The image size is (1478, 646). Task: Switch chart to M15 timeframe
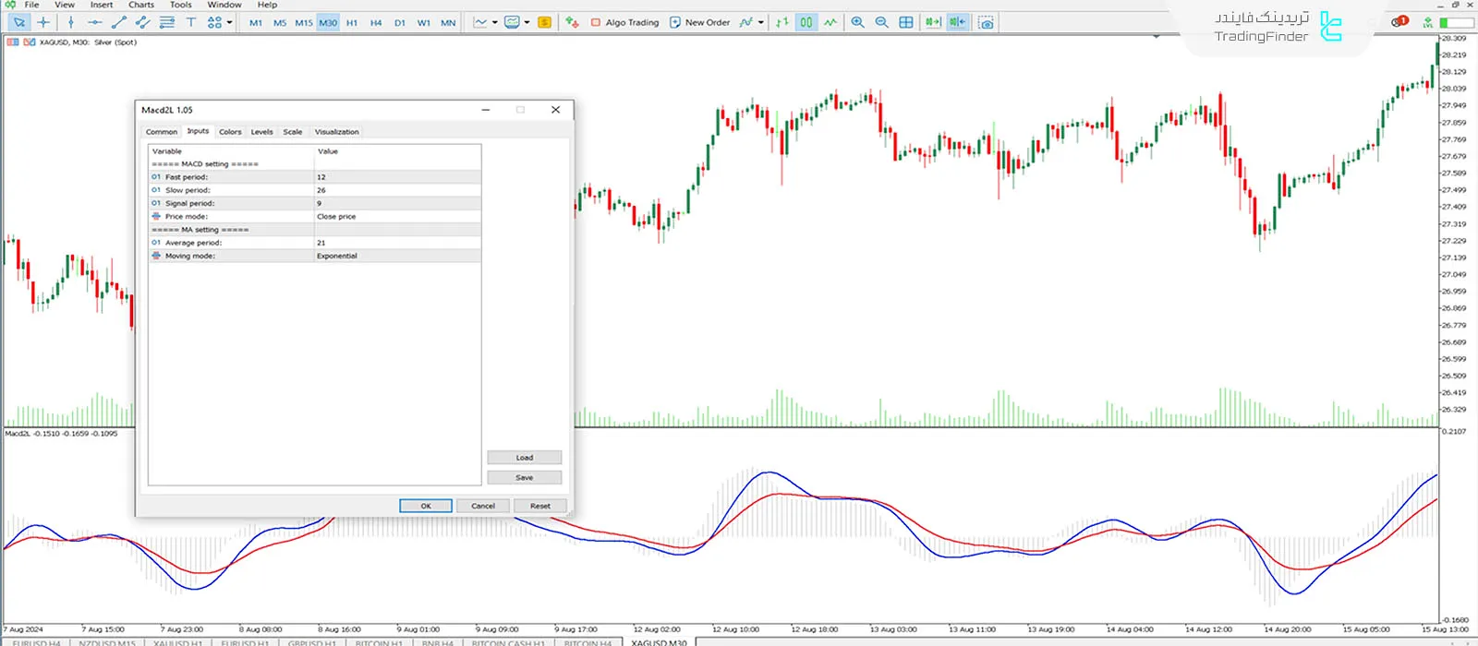click(x=304, y=22)
